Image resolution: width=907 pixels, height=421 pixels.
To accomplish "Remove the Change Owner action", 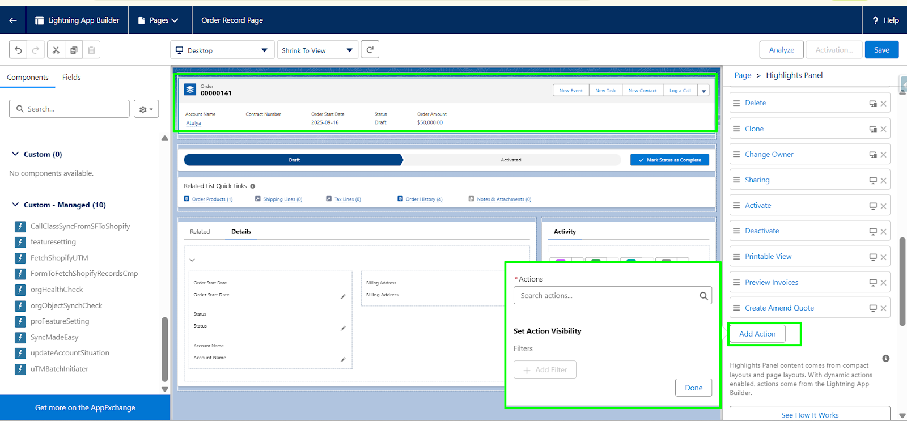I will click(x=883, y=155).
